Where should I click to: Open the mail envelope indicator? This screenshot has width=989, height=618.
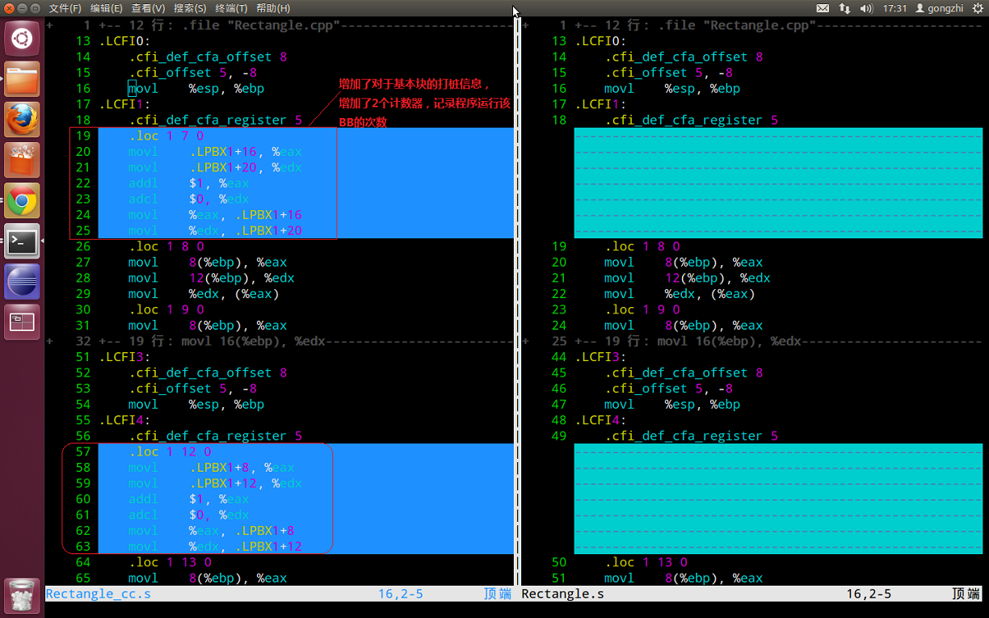pyautogui.click(x=823, y=8)
